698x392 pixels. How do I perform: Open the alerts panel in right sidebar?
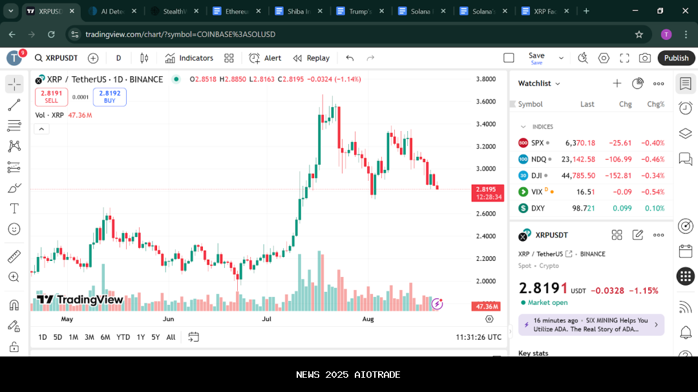click(685, 108)
